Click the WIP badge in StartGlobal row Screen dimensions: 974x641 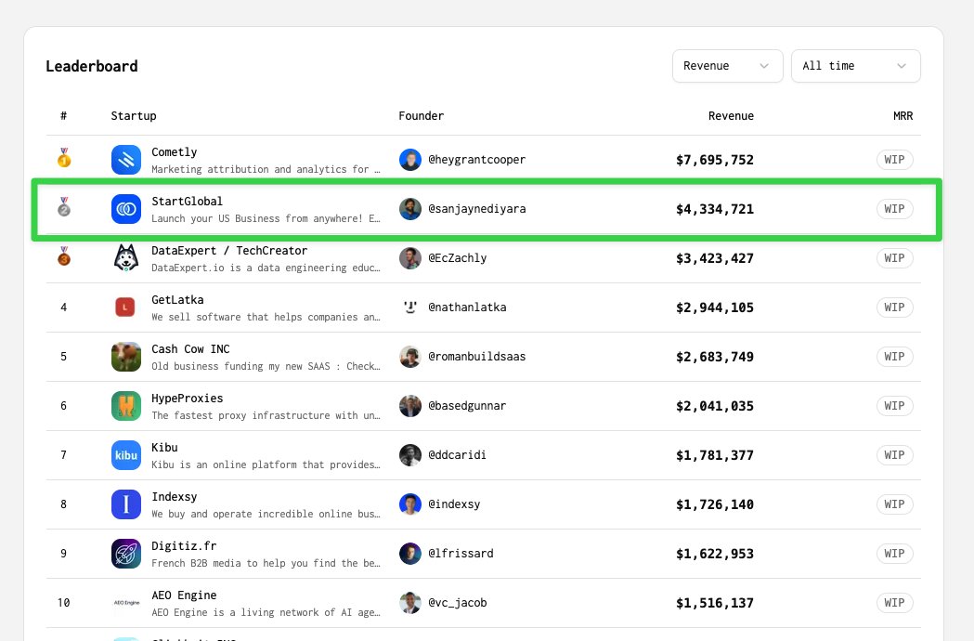tap(894, 209)
